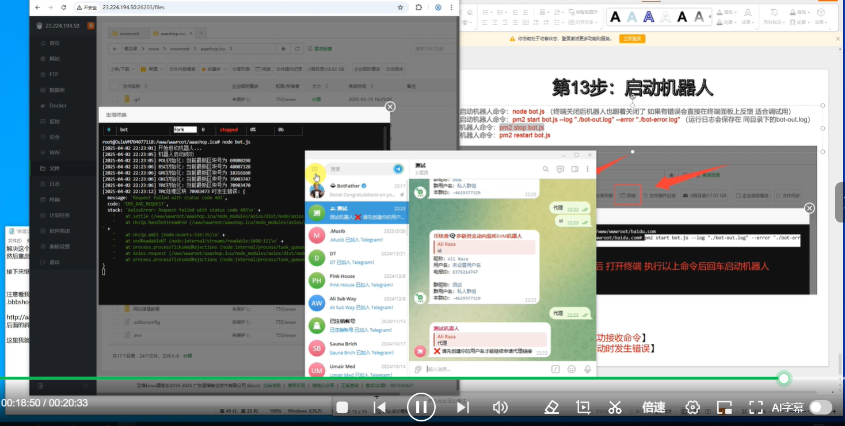Screen dimensions: 845x426
Task: Skip to the next video
Action: click(x=462, y=408)
